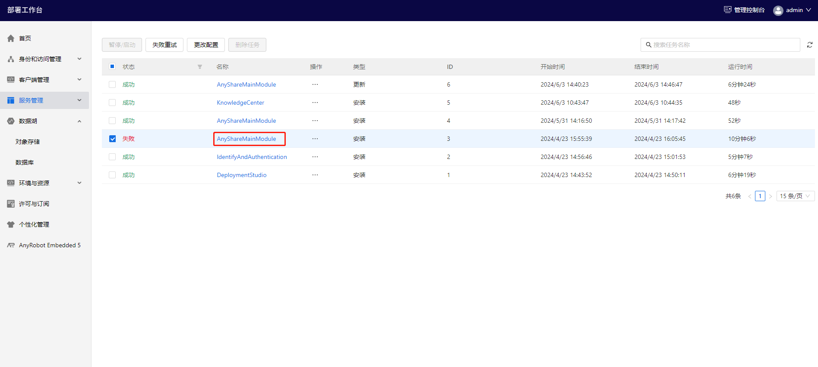Expand 环境与资源 menu chevron

pos(79,183)
